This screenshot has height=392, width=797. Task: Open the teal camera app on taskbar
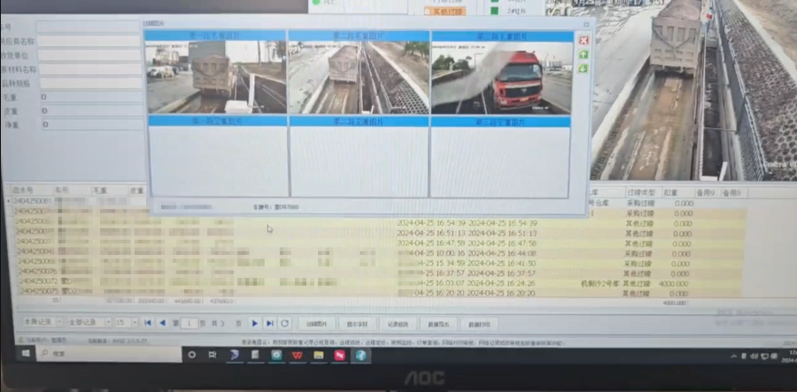click(x=276, y=355)
